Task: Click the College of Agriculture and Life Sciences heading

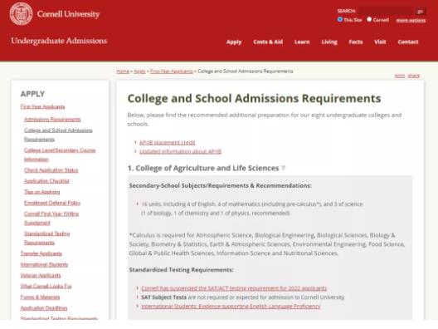Action: [x=203, y=168]
